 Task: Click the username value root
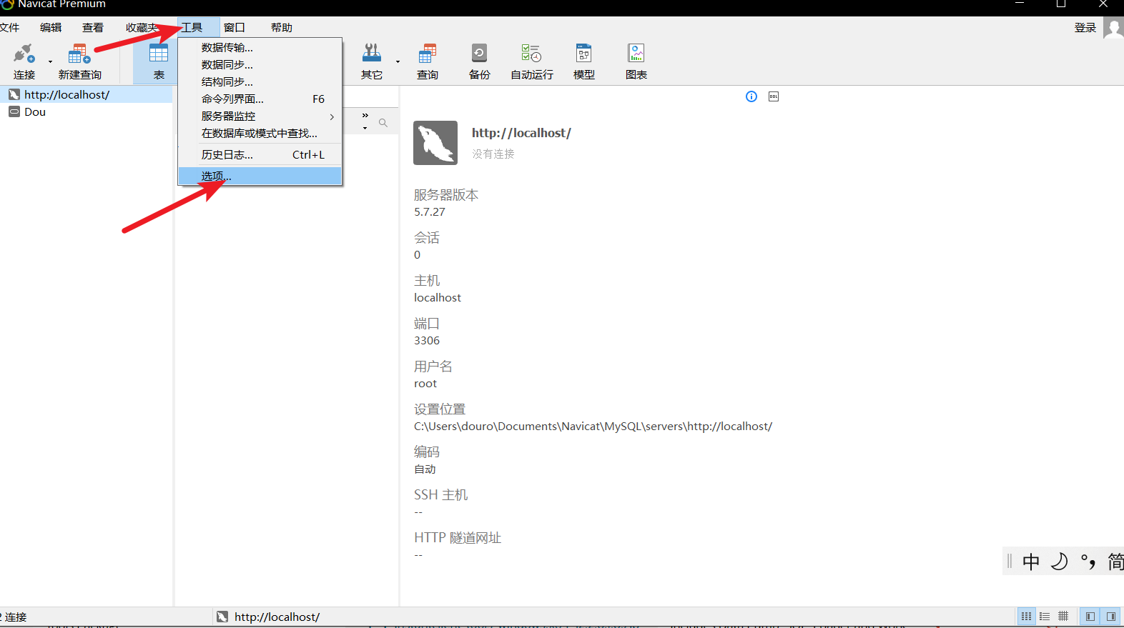(425, 384)
